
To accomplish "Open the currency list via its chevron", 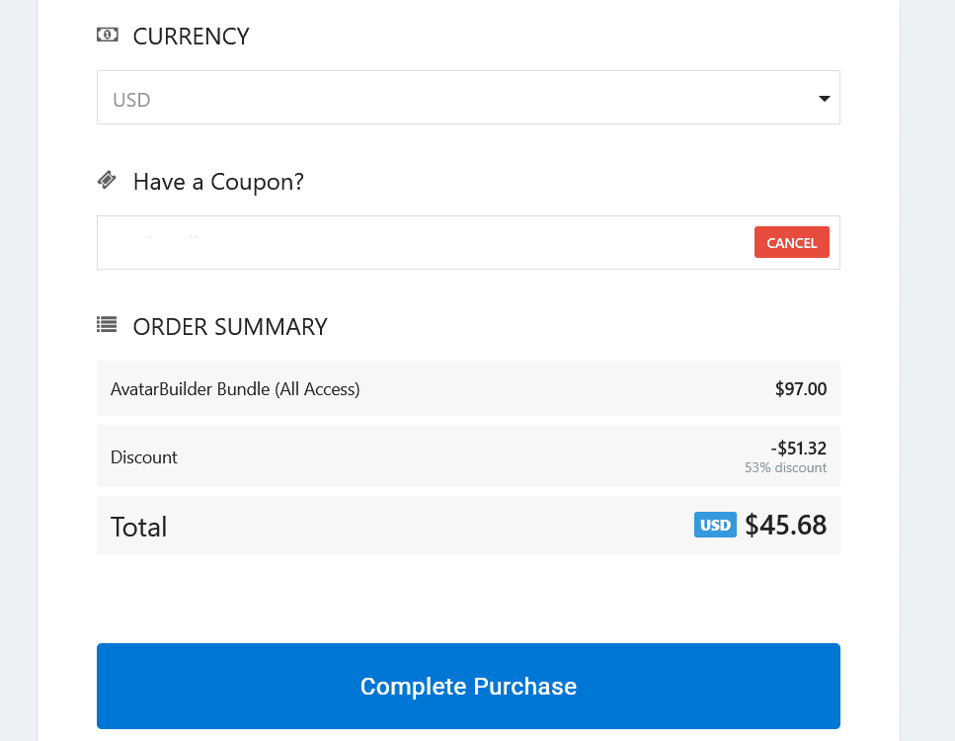I will [x=823, y=98].
